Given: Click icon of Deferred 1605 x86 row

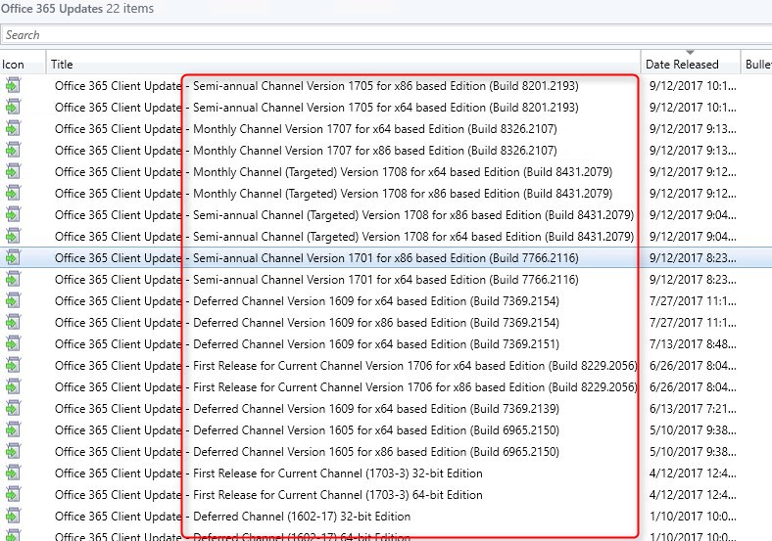Looking at the screenshot, I should click(x=13, y=452).
